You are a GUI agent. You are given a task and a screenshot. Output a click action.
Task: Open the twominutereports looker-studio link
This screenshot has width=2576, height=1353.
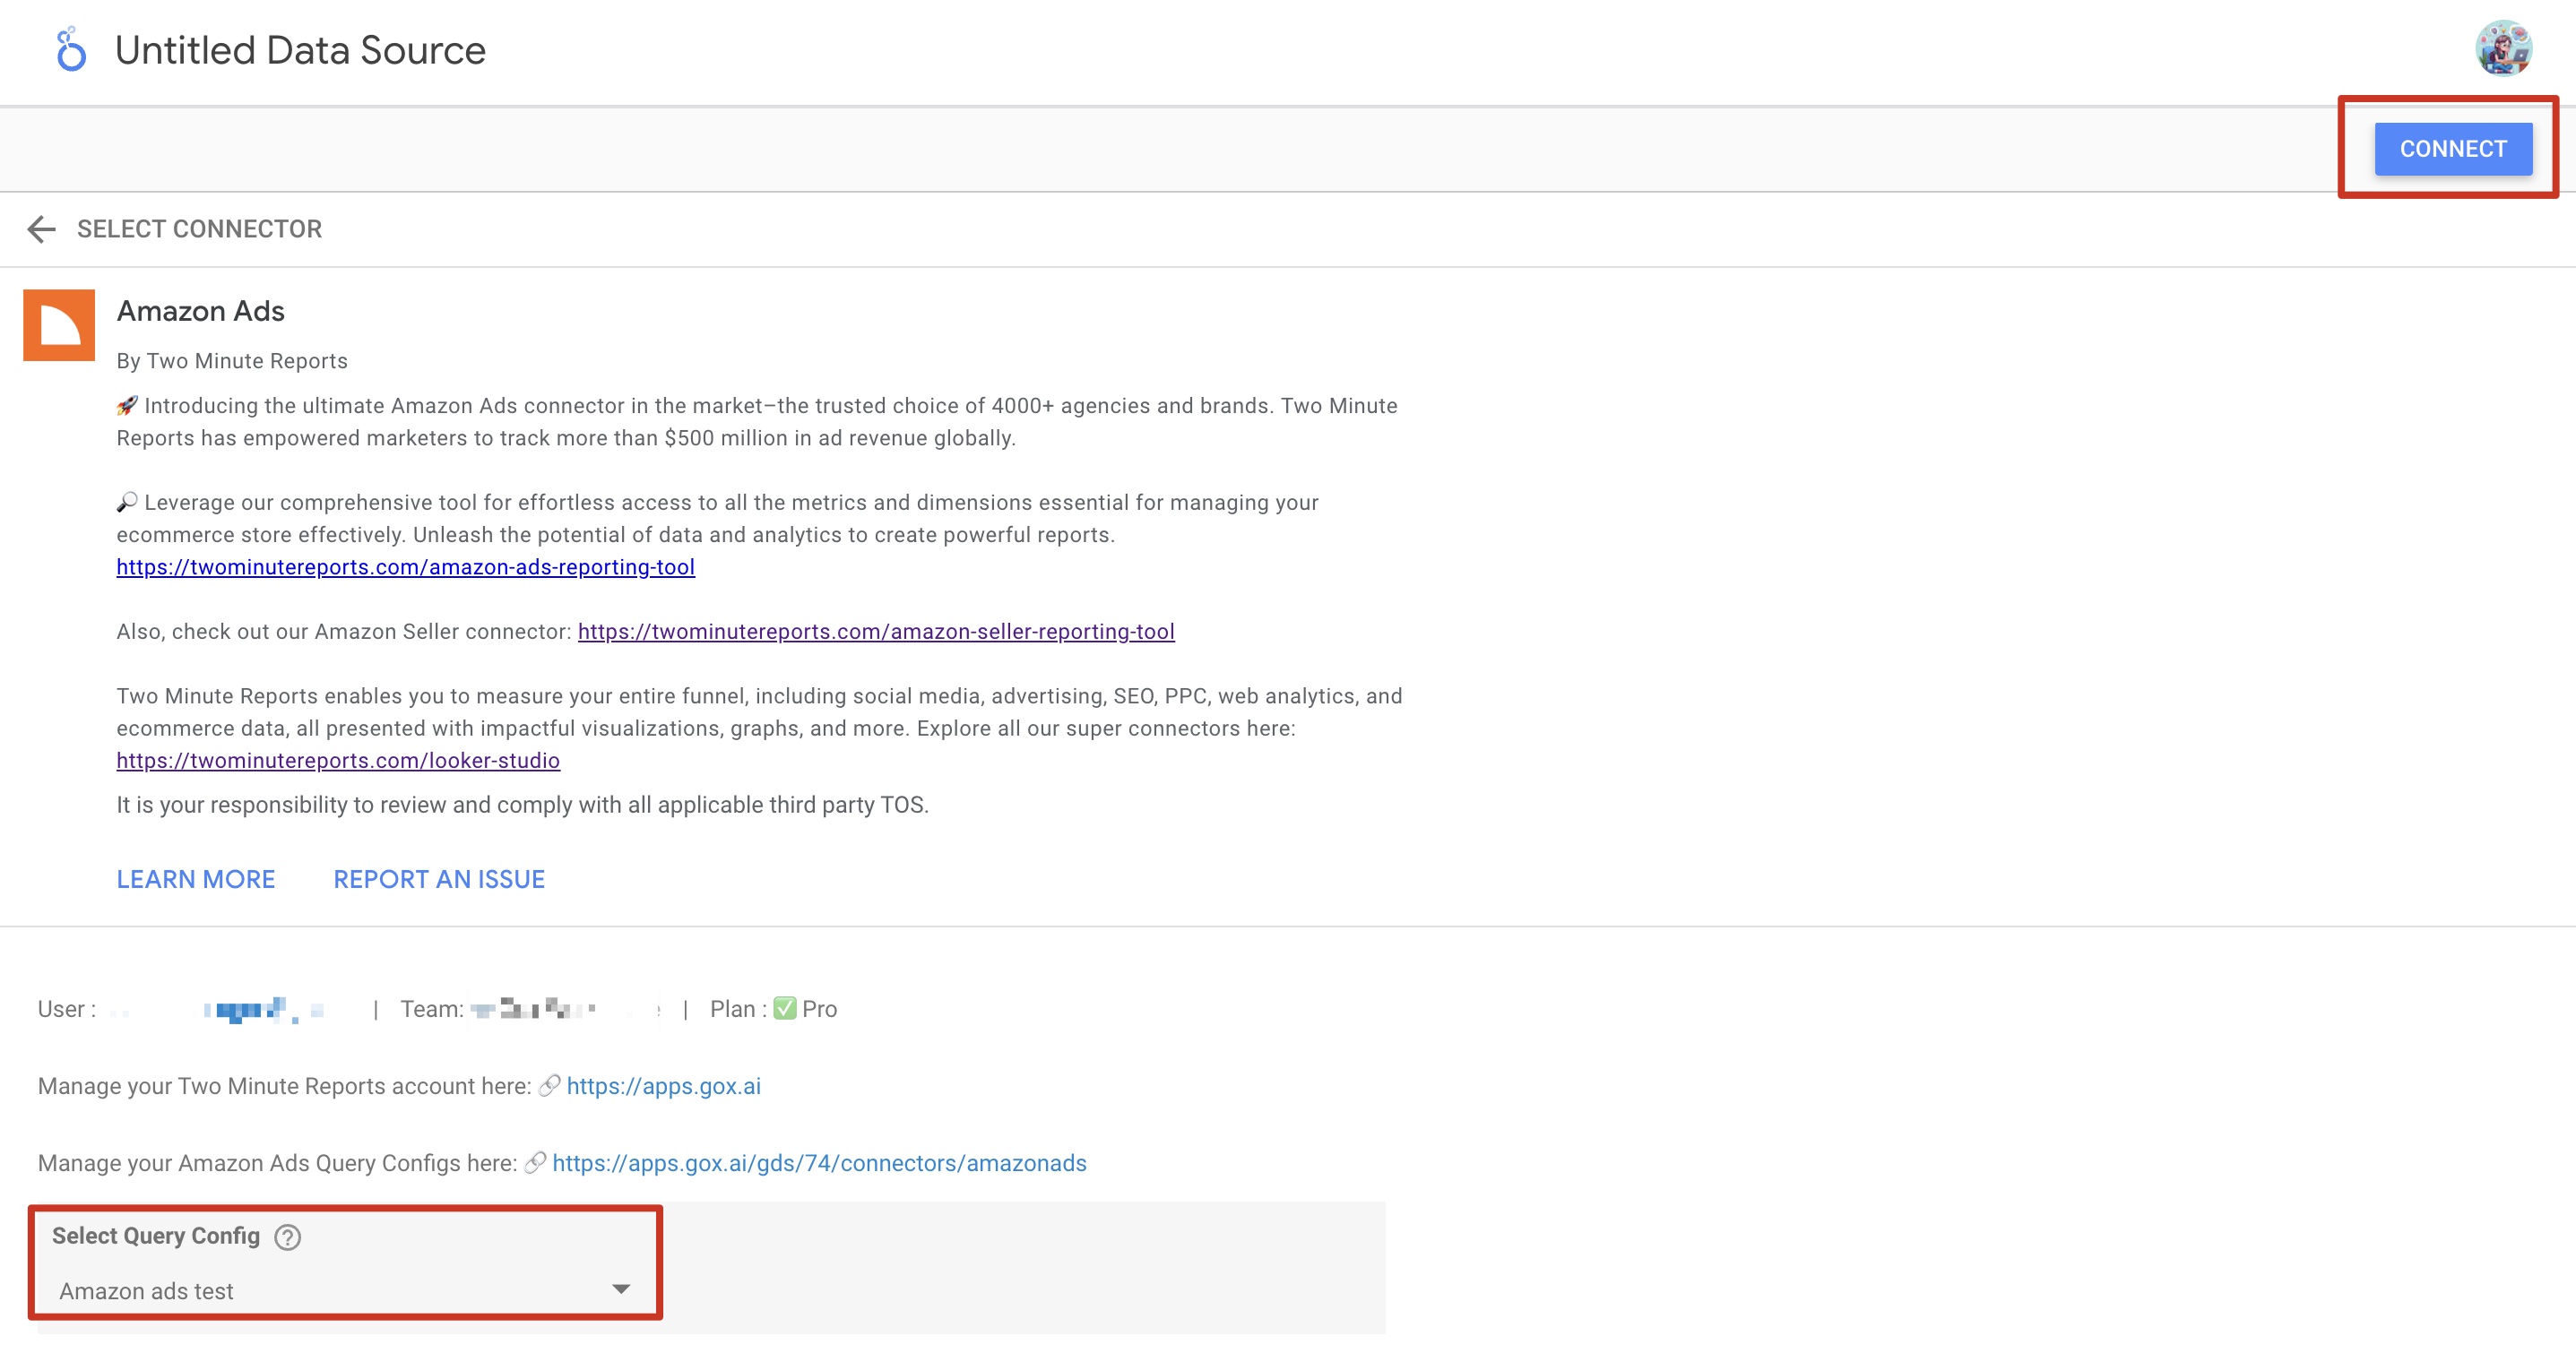tap(338, 760)
